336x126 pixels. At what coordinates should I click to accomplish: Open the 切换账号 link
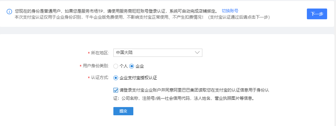(x=230, y=11)
